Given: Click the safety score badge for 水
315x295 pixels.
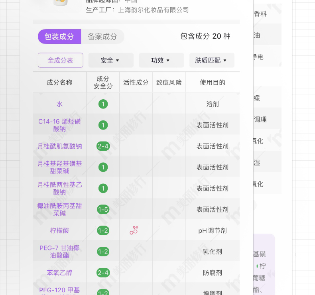Looking at the screenshot, I should [103, 104].
